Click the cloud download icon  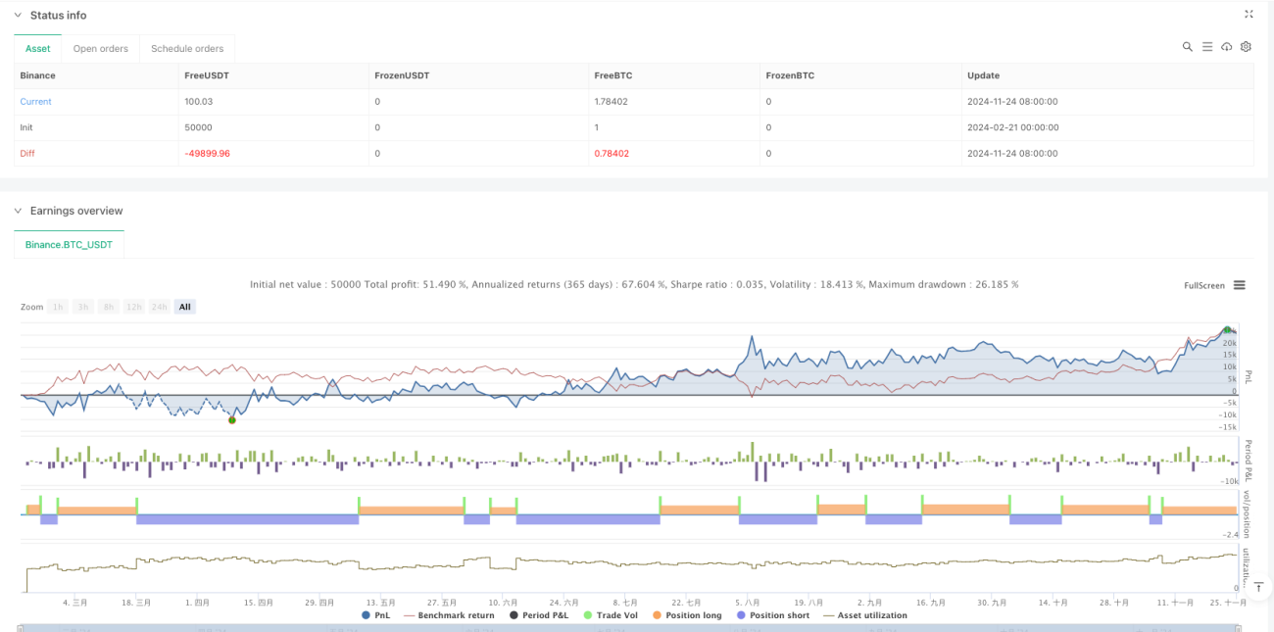pos(1227,47)
